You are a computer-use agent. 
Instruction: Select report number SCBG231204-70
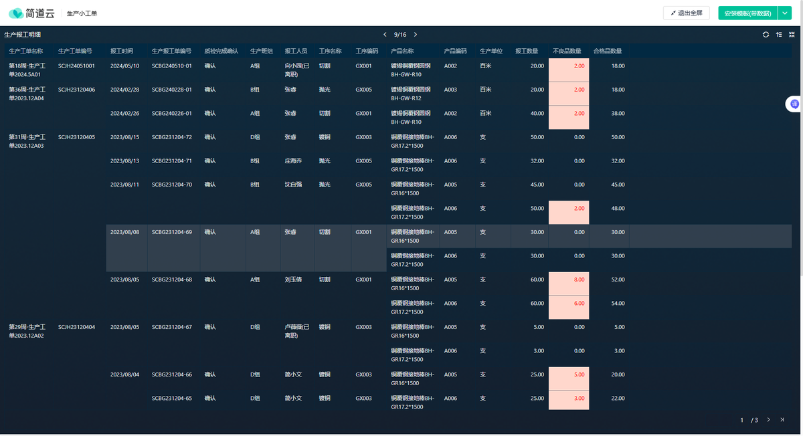coord(172,185)
